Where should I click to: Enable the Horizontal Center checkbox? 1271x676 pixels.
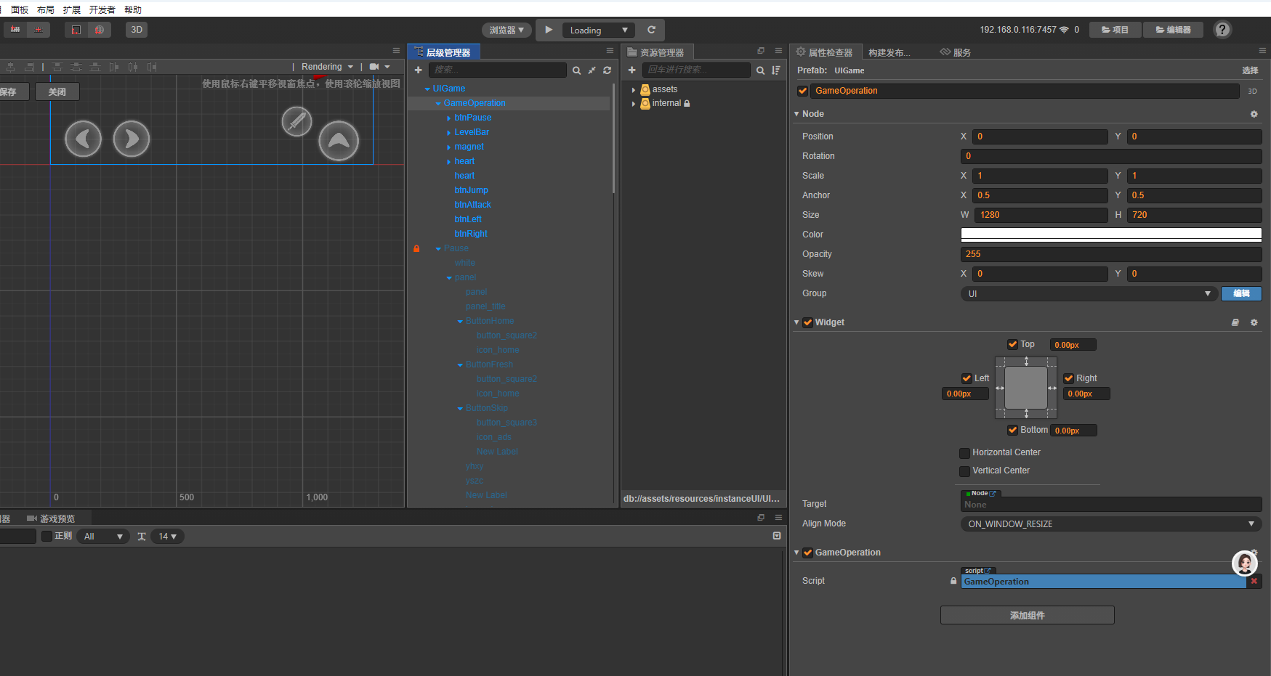[x=964, y=453]
